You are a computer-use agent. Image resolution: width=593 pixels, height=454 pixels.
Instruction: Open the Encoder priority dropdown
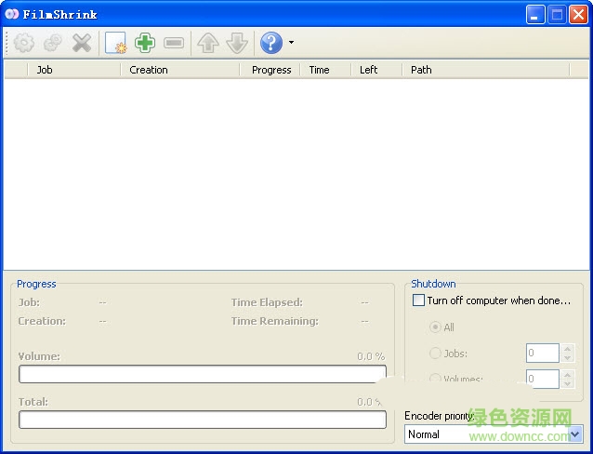pos(574,434)
